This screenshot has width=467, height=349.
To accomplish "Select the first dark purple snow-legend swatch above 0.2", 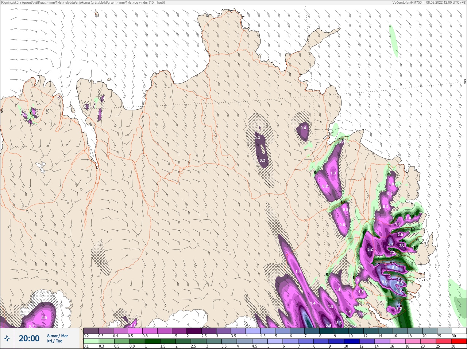I will coord(91,331).
